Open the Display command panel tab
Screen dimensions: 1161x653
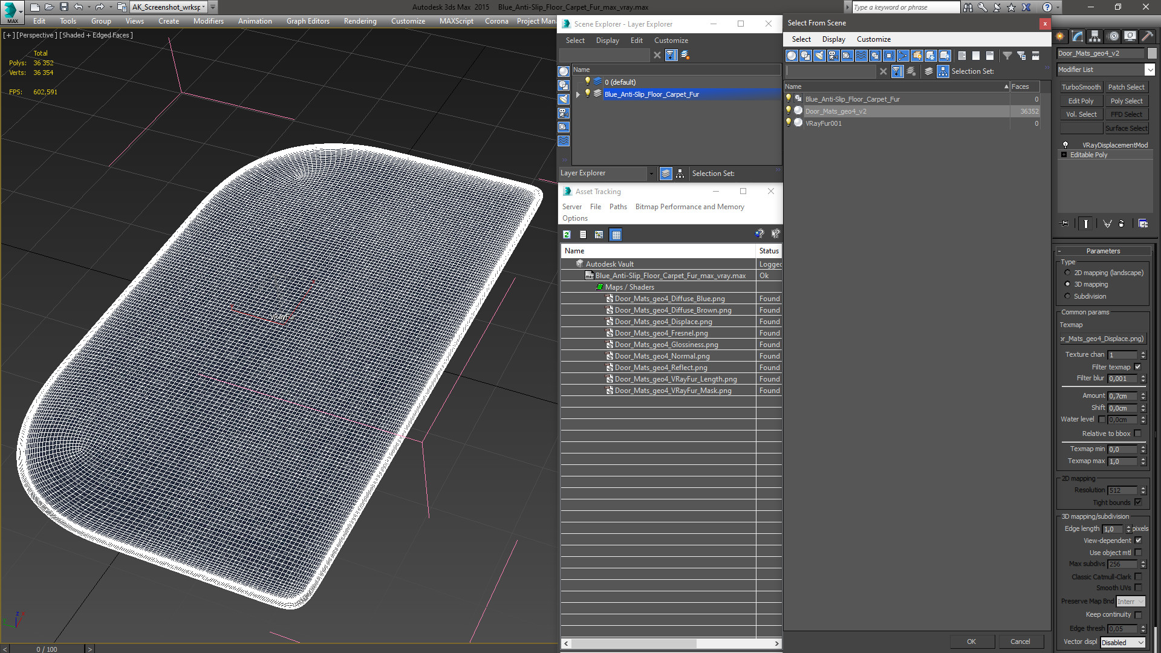click(x=1130, y=36)
